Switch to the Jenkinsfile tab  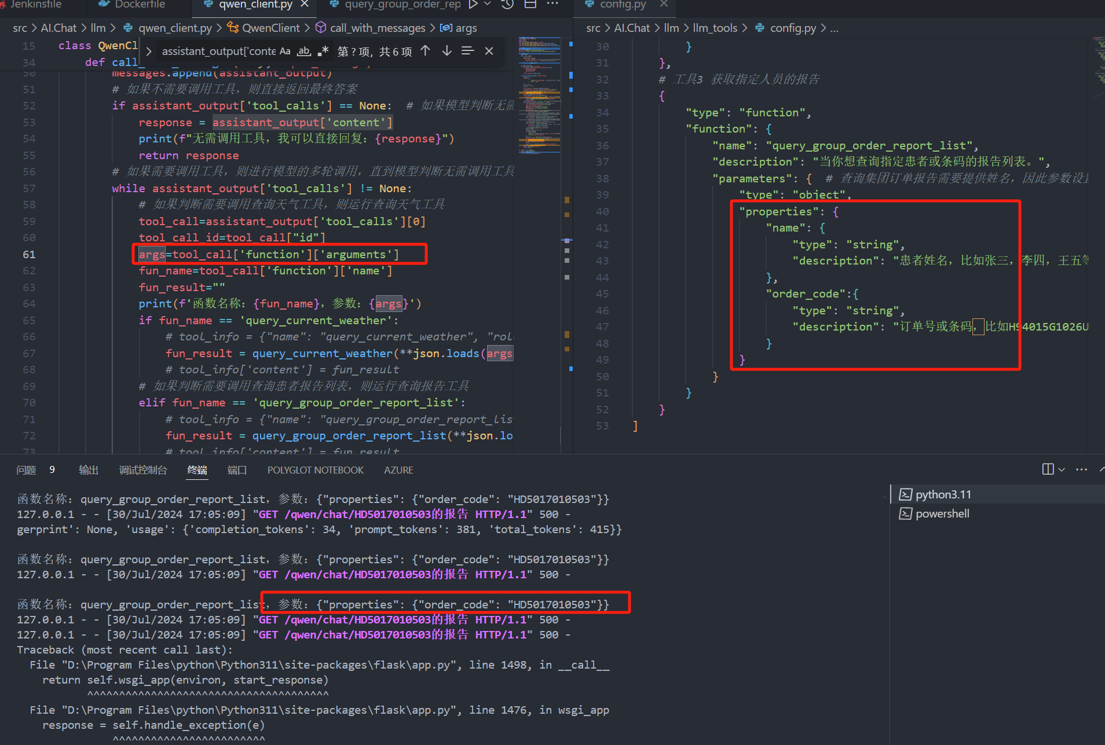click(35, 4)
